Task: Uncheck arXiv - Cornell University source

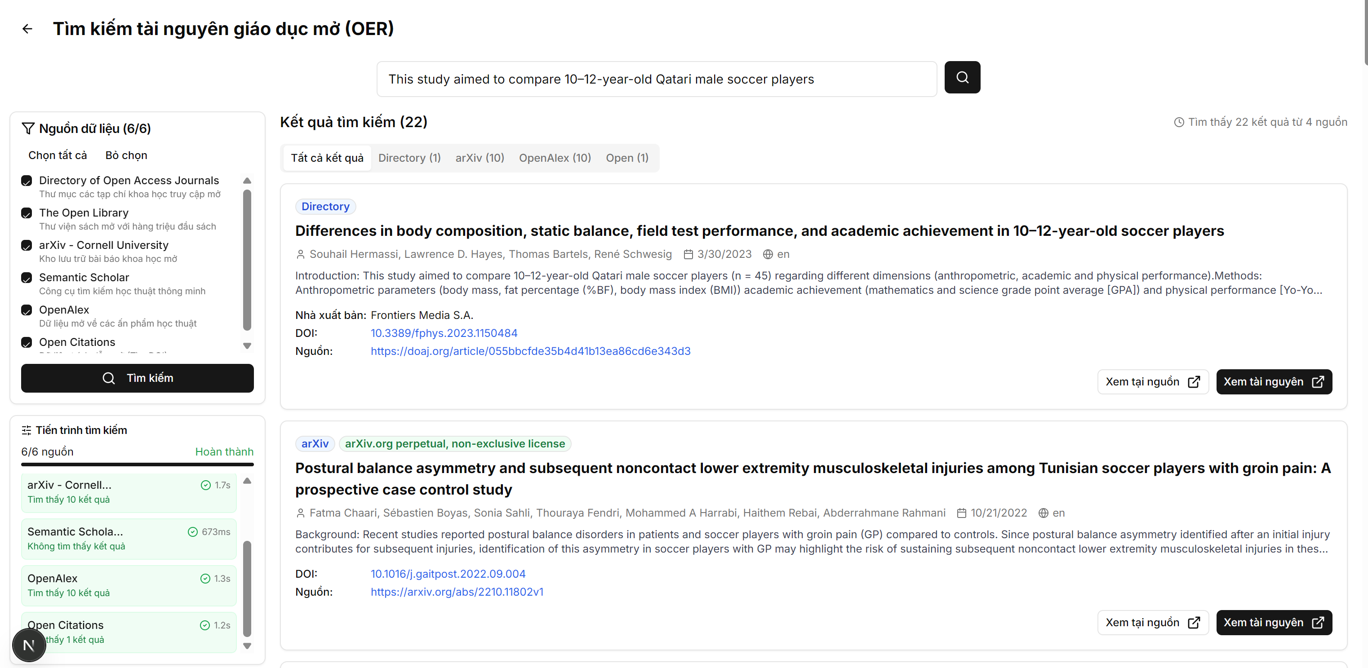Action: [27, 246]
